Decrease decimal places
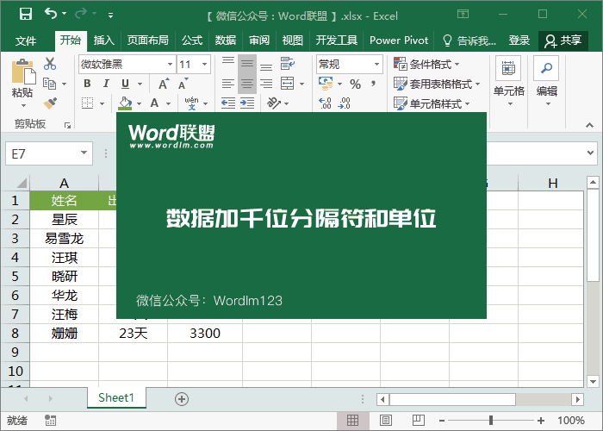 coord(345,103)
